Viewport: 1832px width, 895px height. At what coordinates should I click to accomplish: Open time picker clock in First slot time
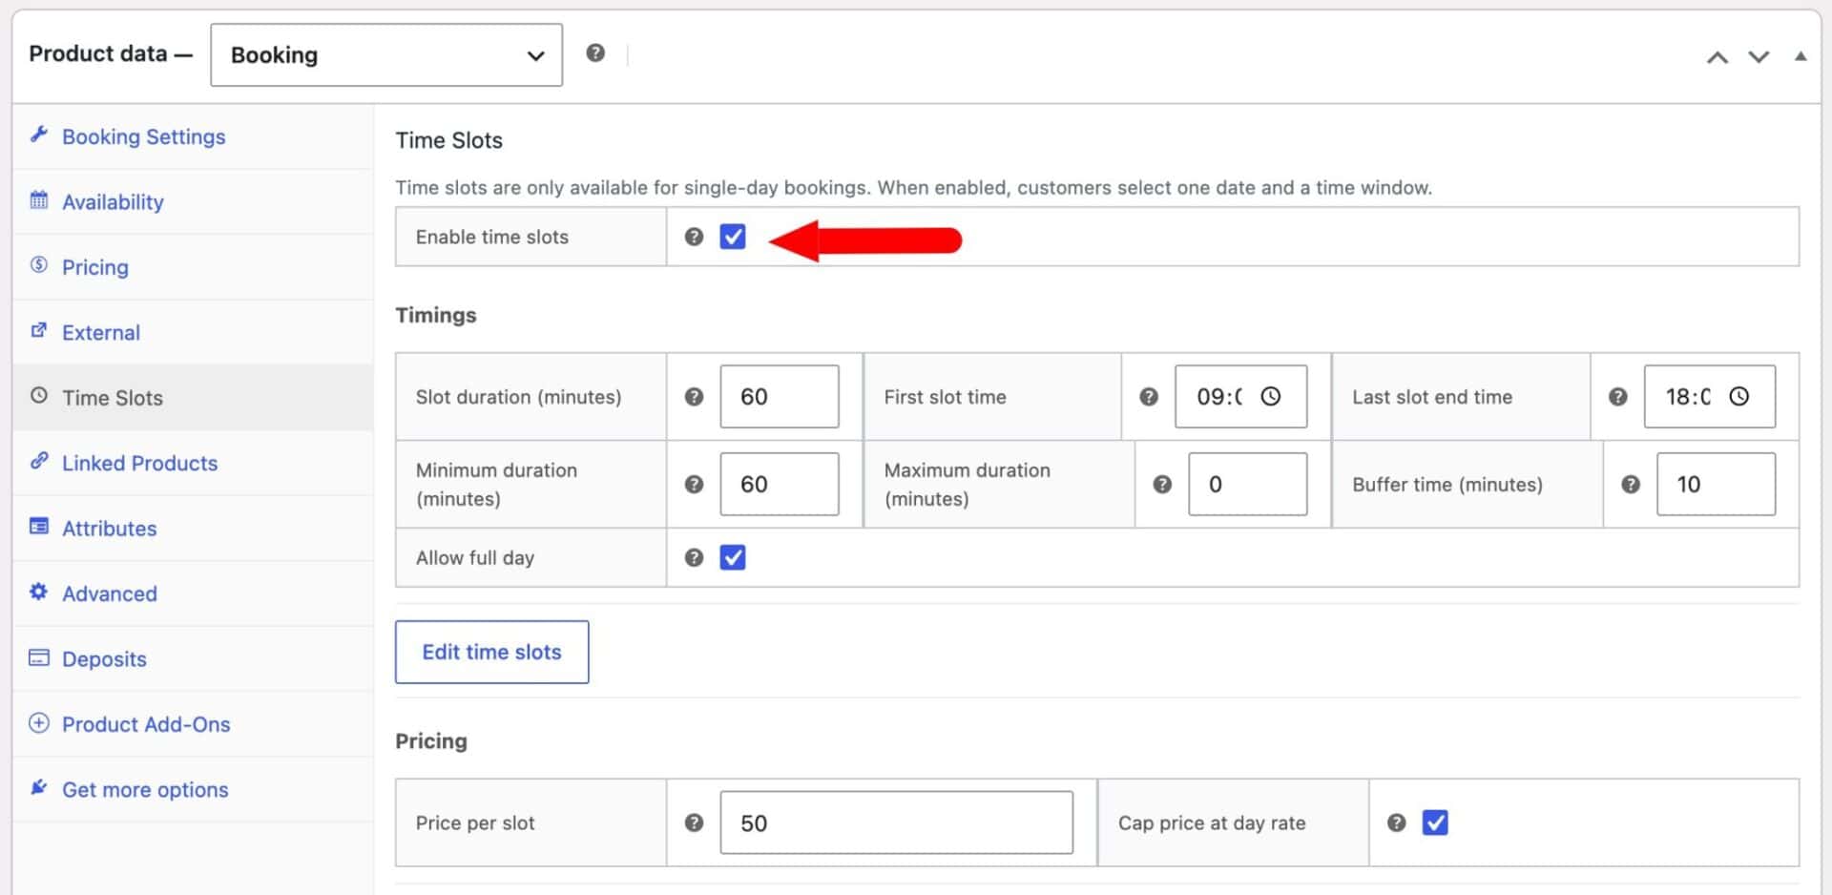[x=1270, y=396]
